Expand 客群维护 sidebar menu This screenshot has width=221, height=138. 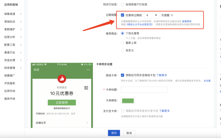pos(13,29)
